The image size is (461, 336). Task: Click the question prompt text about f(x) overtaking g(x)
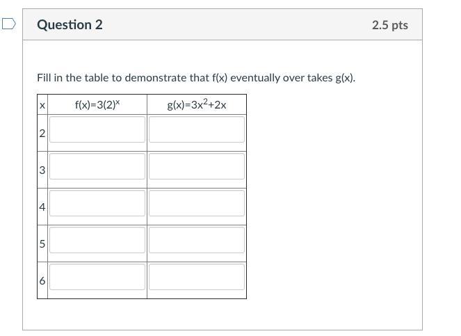pos(196,77)
